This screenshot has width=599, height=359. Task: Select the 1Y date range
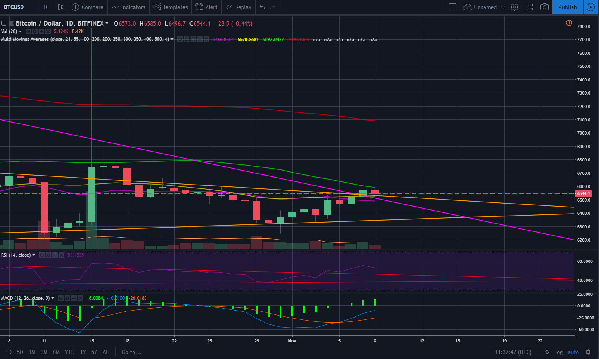tap(83, 352)
